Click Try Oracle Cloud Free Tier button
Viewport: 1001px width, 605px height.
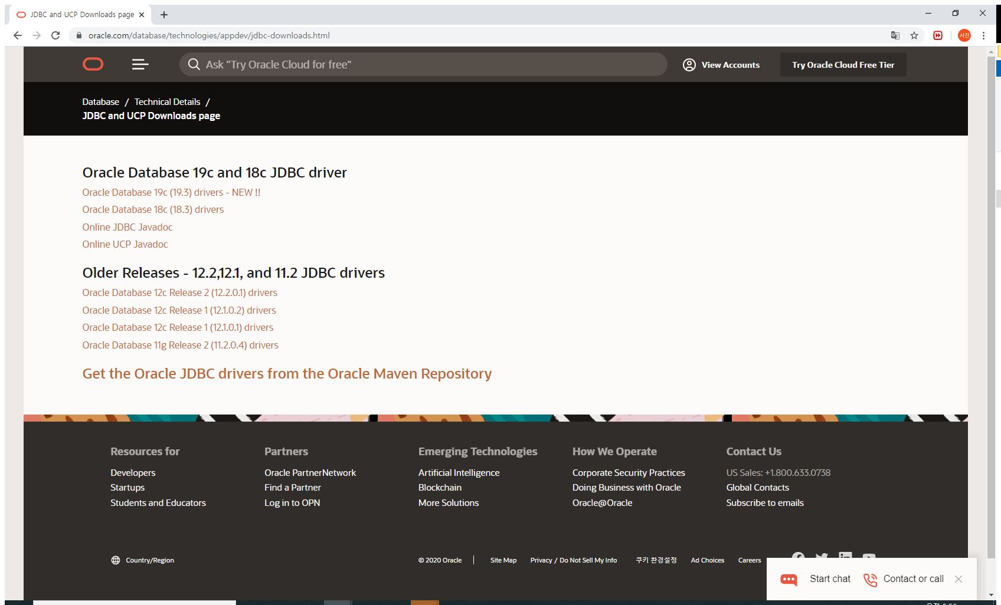click(x=843, y=65)
